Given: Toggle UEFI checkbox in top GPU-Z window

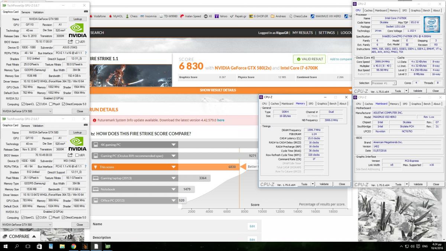Looking at the screenshot, I should (x=77, y=42).
